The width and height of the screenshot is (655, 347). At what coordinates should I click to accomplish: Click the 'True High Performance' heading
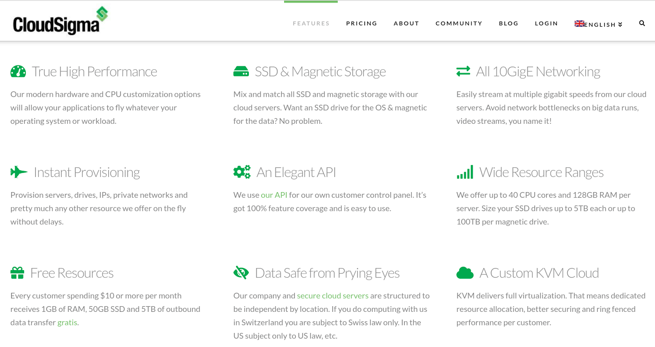pyautogui.click(x=95, y=72)
